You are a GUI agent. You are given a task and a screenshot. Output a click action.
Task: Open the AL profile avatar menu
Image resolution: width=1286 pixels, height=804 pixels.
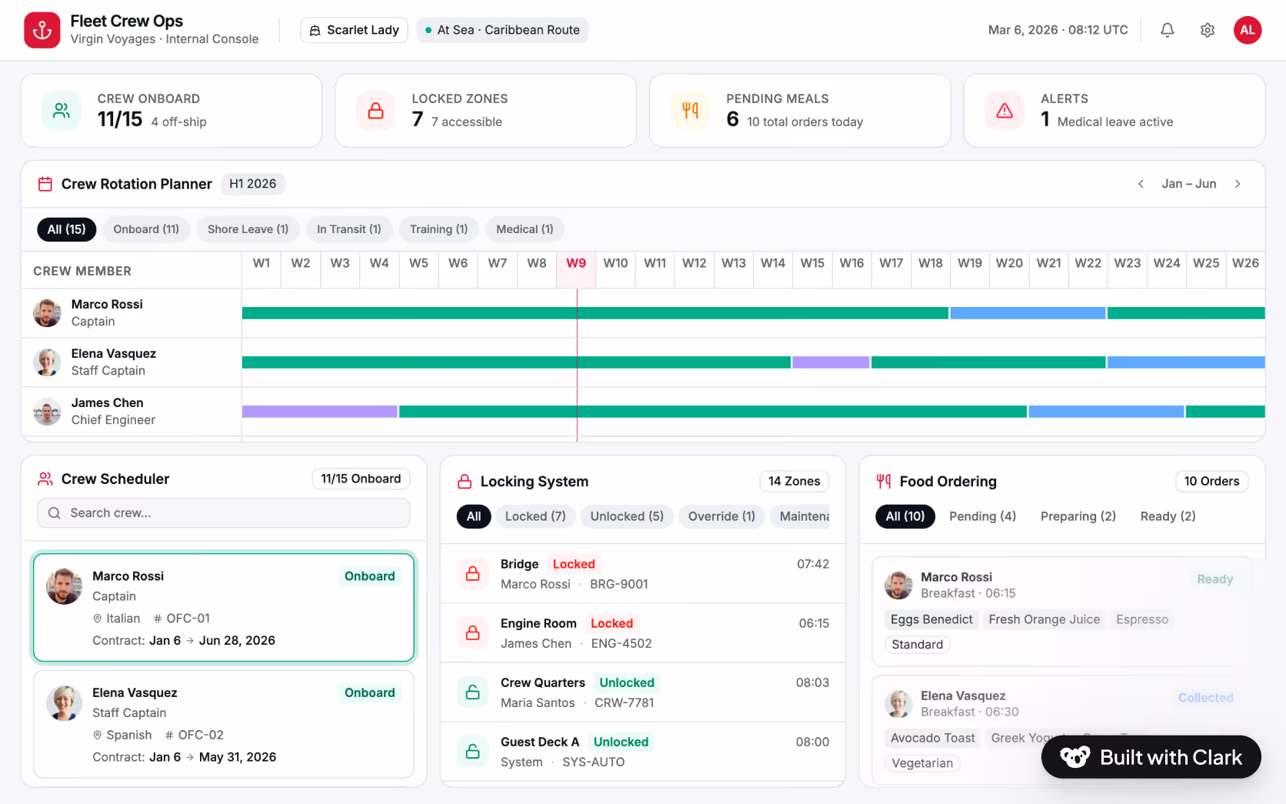[1248, 30]
